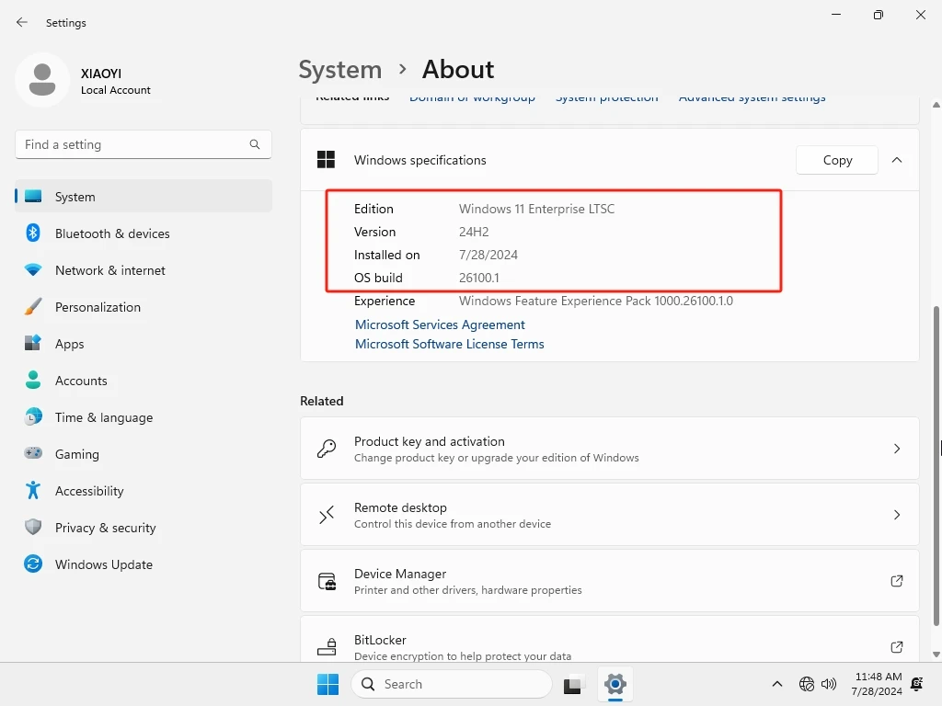Select the System monitor icon in sidebar
Viewport: 942px width, 706px height.
tap(33, 197)
